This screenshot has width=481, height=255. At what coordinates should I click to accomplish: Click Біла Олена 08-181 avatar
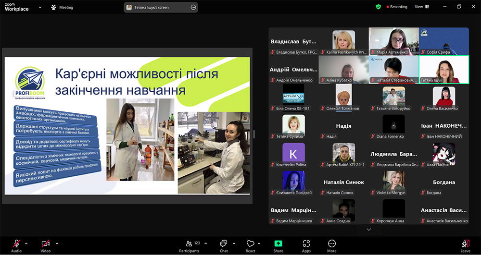click(x=293, y=97)
